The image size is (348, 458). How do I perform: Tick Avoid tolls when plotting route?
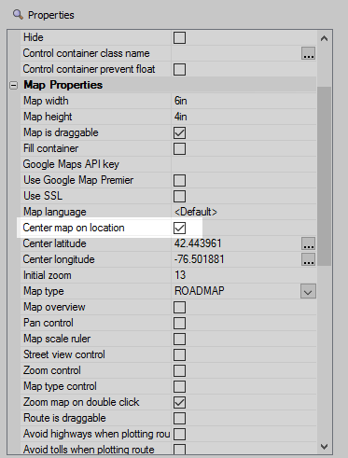pyautogui.click(x=179, y=450)
